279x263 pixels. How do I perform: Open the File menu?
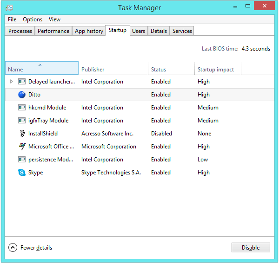(x=12, y=19)
